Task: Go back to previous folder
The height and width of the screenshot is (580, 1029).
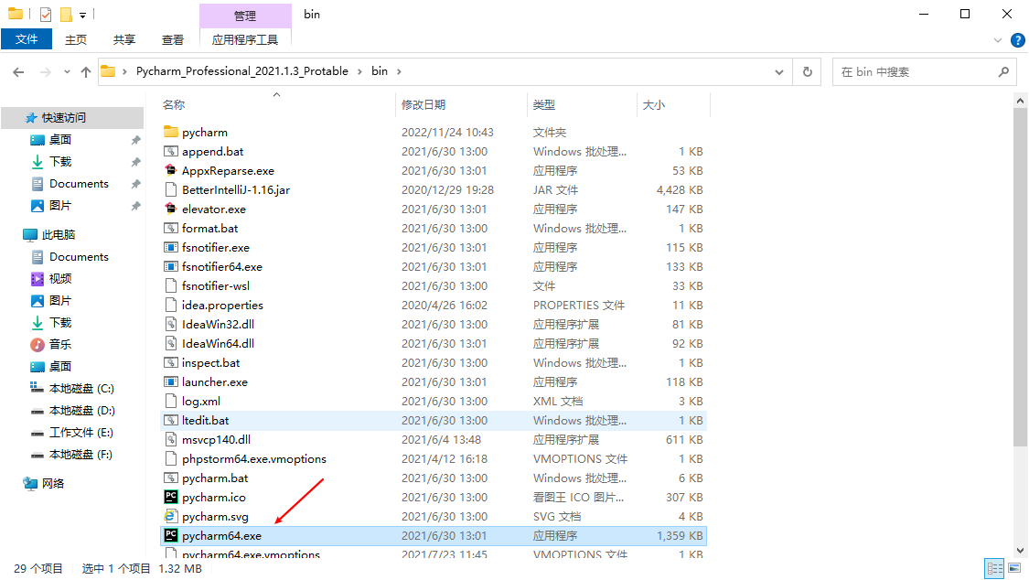Action: [18, 72]
